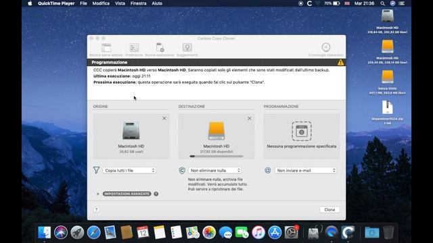Open Safari from the Dock
Viewport: 433px width, 243px height.
94,232
